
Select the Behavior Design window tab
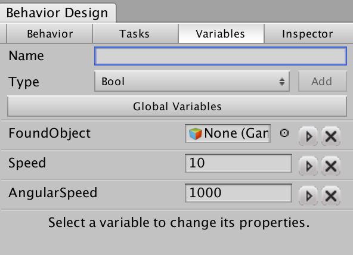[x=58, y=13]
